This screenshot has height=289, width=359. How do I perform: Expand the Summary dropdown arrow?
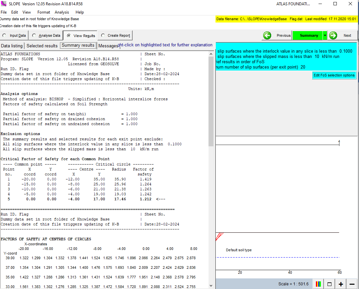click(325, 35)
